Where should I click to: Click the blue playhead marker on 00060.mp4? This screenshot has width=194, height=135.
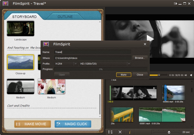[165, 93]
